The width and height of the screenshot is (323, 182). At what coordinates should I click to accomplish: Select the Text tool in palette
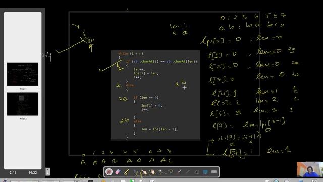pos(196,172)
